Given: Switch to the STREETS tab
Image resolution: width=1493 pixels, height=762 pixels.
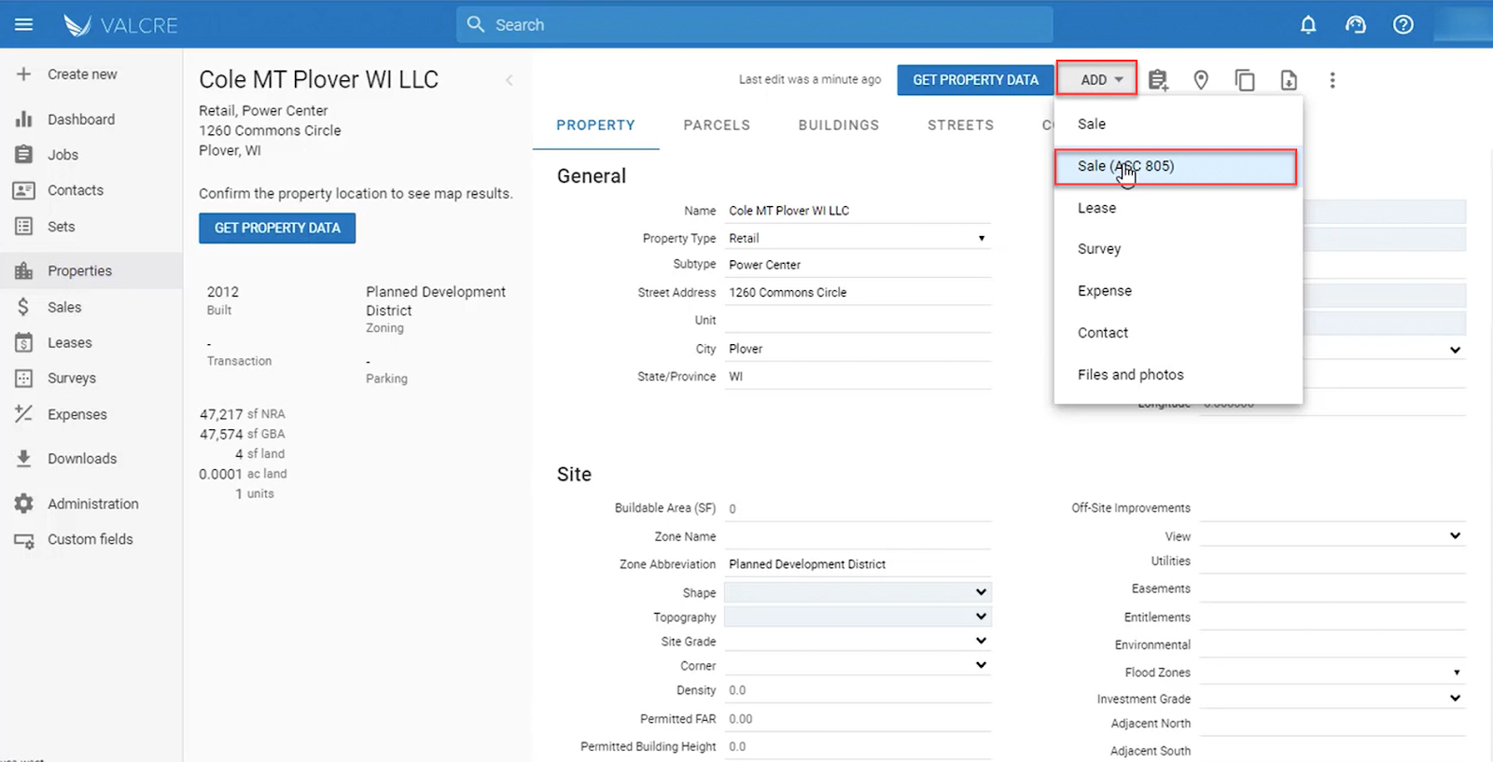Looking at the screenshot, I should coord(960,125).
